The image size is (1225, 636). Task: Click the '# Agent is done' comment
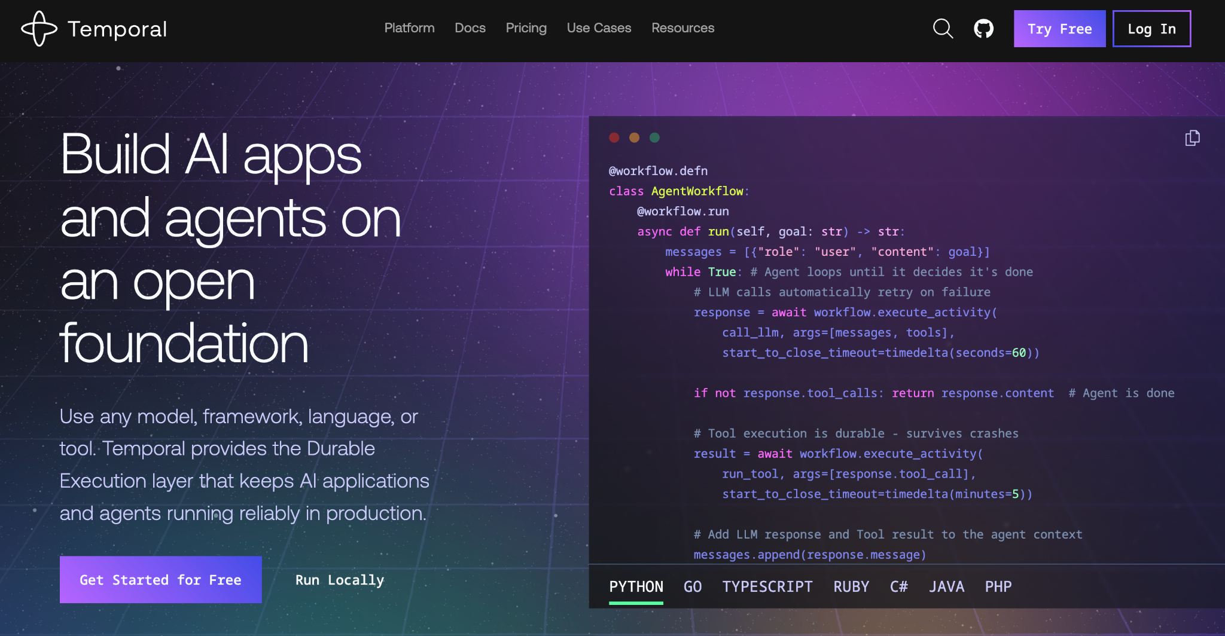pos(1122,393)
